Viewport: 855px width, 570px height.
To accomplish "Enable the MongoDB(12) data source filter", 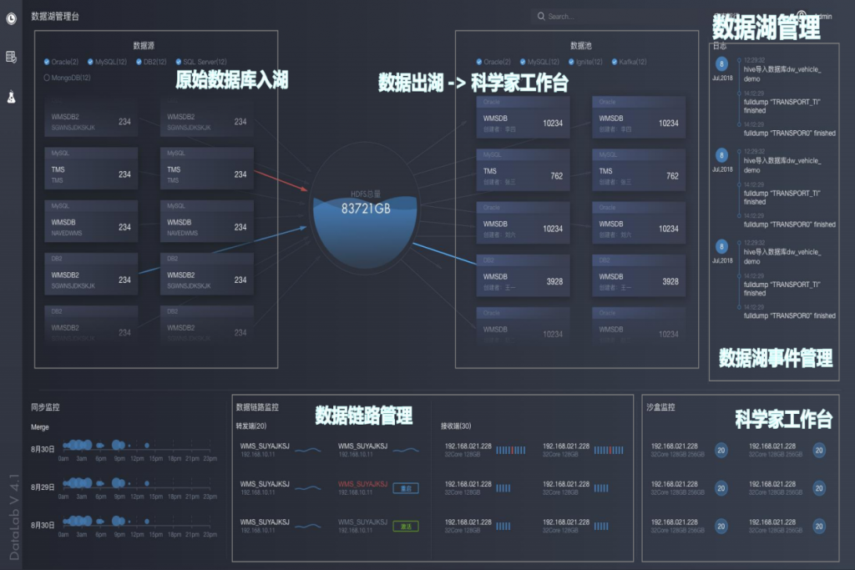I will coord(47,78).
